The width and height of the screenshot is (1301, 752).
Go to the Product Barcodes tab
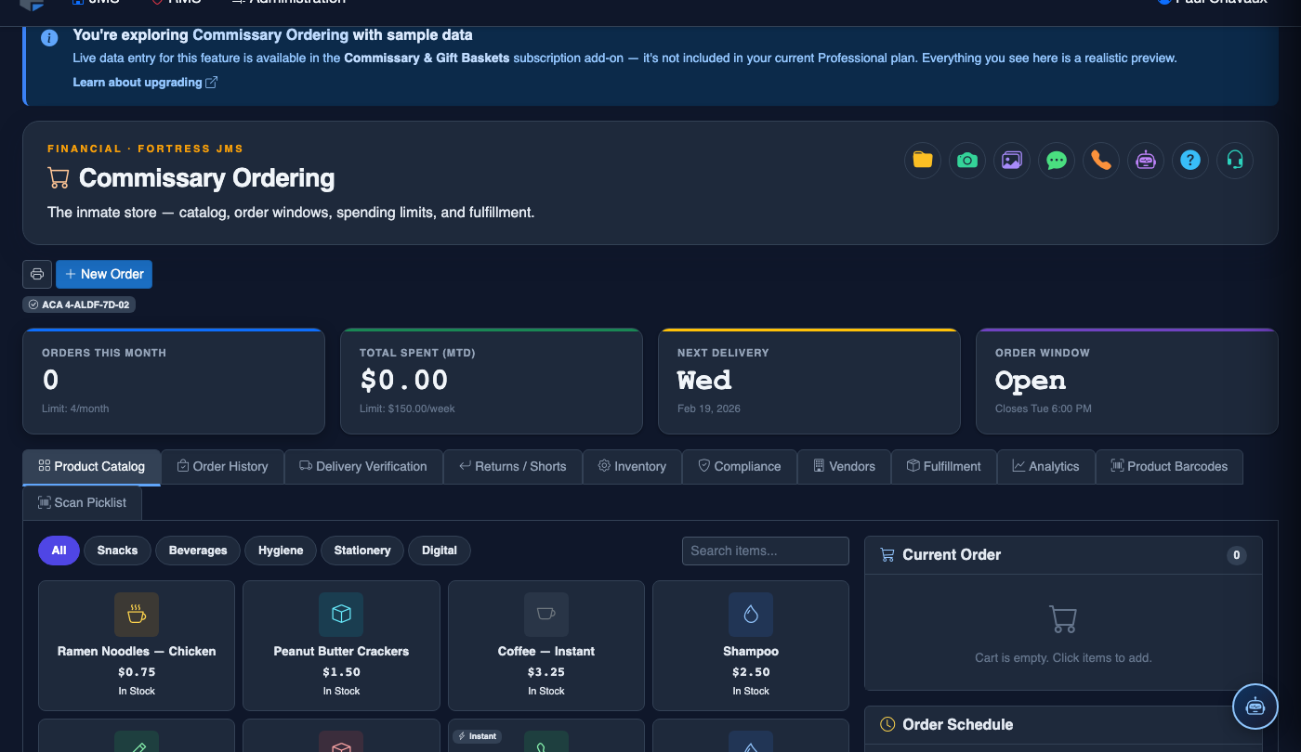(1170, 467)
